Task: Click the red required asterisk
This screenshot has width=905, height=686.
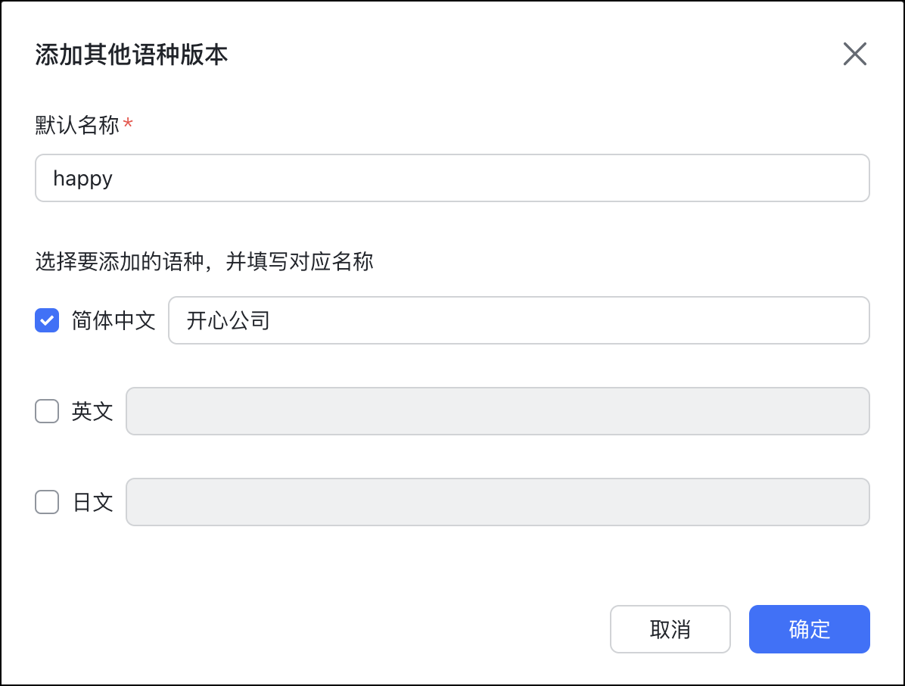Action: point(128,123)
